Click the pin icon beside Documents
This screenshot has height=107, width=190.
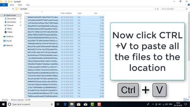pos(20,19)
